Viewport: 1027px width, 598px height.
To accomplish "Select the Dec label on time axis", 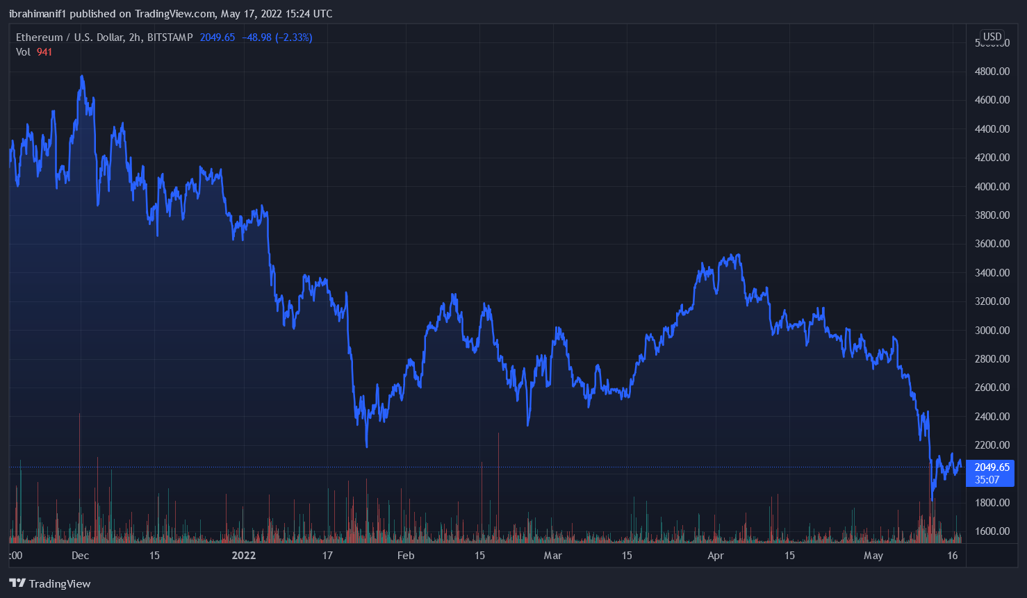I will (80, 556).
